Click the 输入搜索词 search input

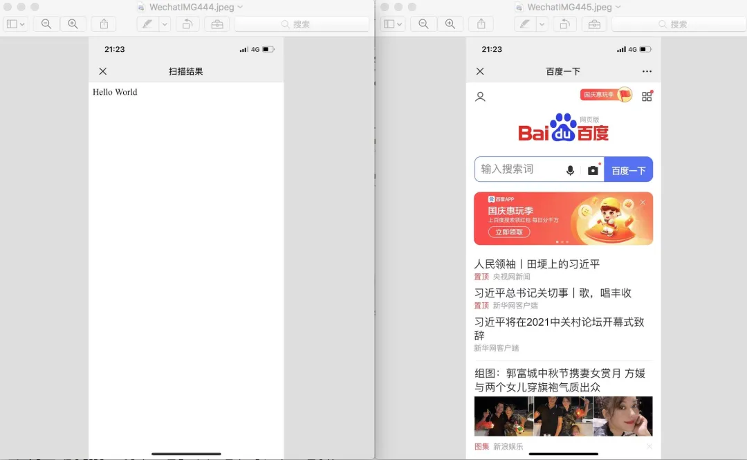tap(519, 169)
